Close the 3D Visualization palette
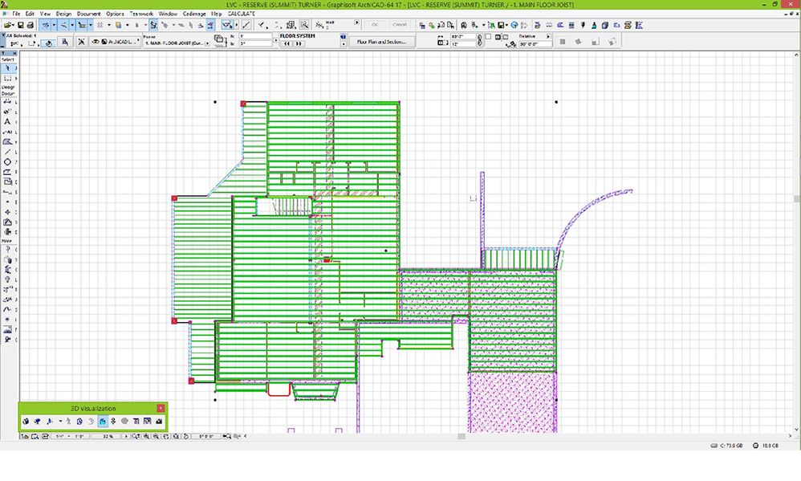The image size is (801, 481). point(161,409)
